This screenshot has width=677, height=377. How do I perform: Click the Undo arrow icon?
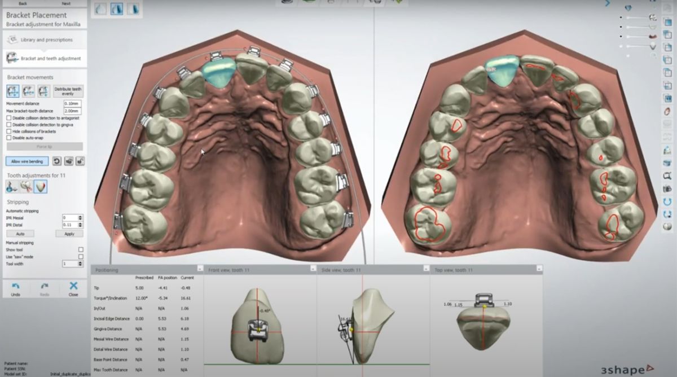(16, 287)
